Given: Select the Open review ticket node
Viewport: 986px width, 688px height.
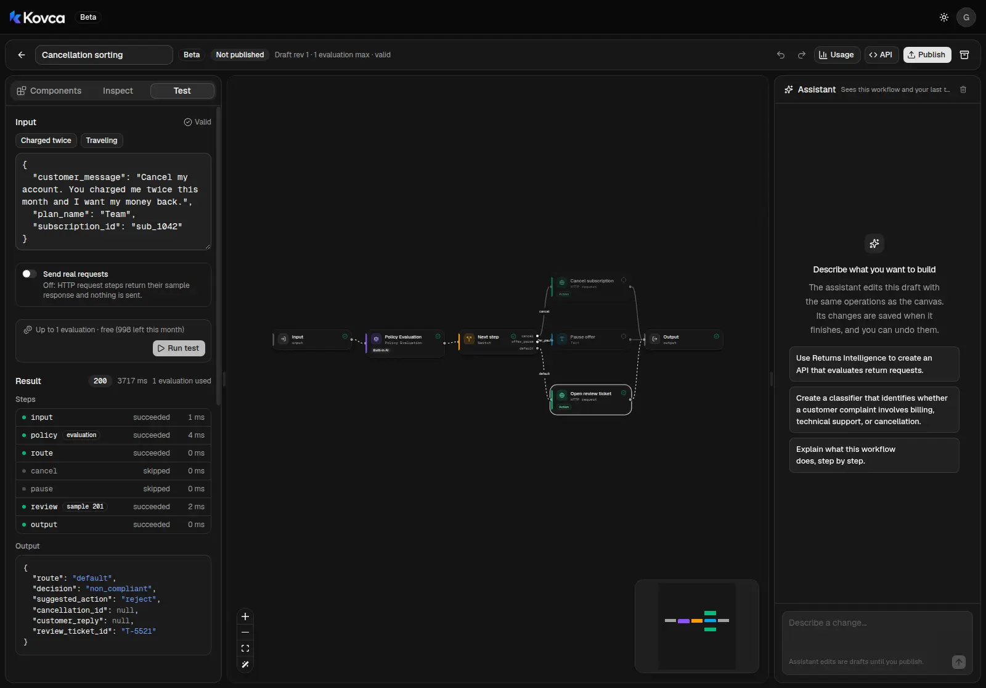Looking at the screenshot, I should [591, 399].
